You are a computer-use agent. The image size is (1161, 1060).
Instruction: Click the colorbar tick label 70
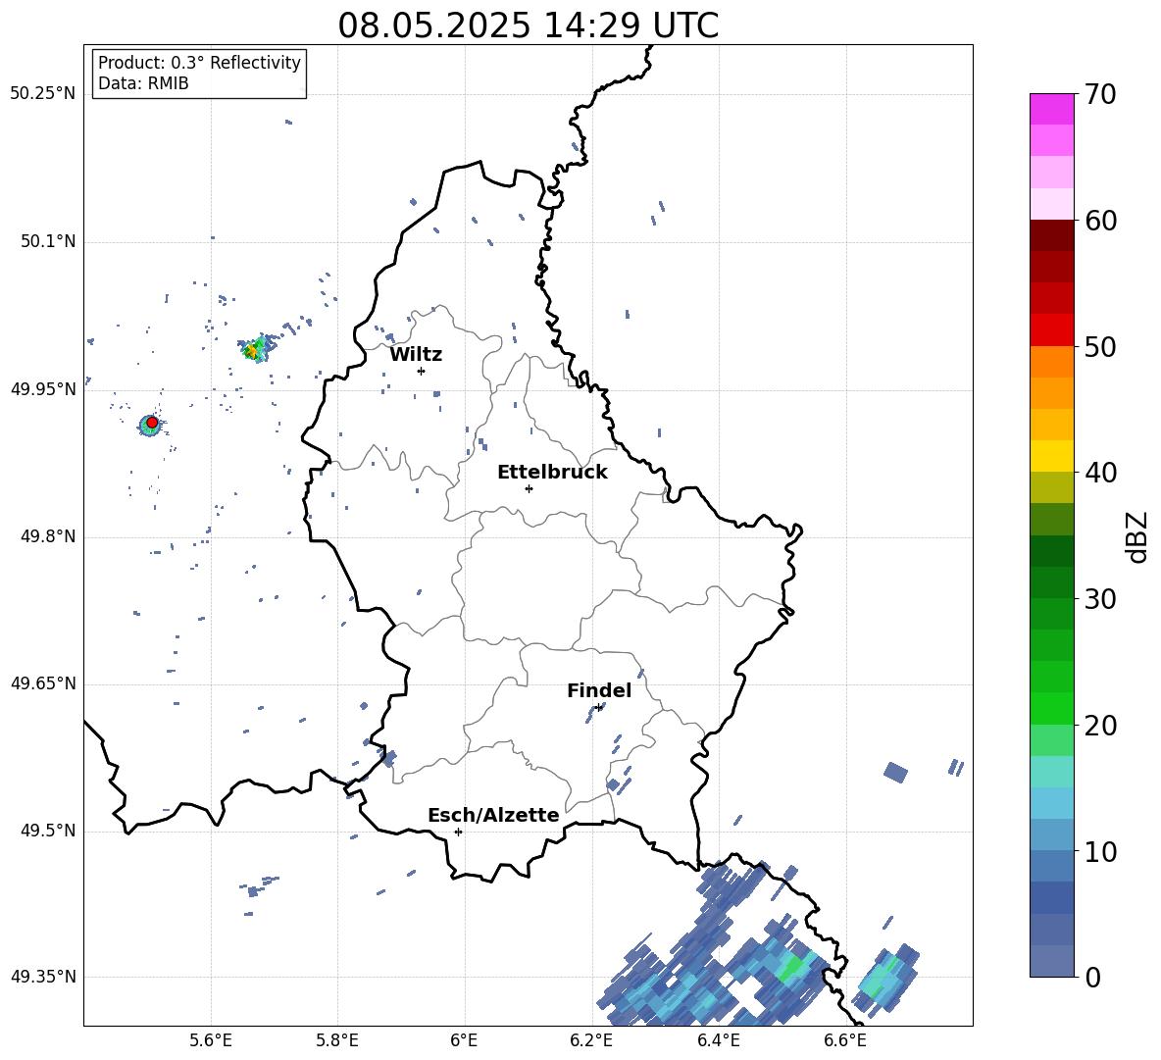pos(1100,95)
